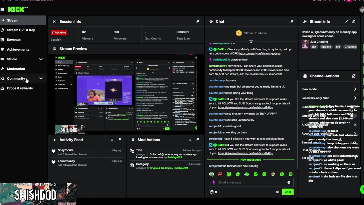Open chat settings gear icon

[278, 192]
